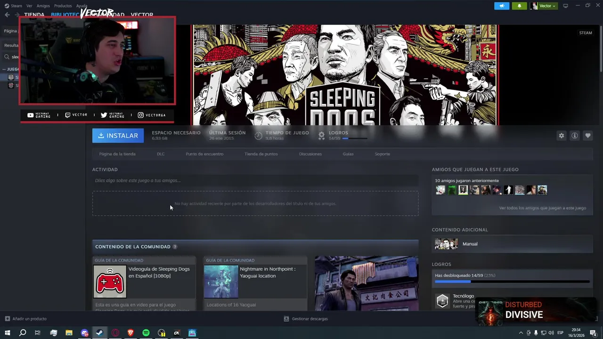Screen dimensions: 603x339
Task: Open the Productos menu
Action: click(x=63, y=6)
